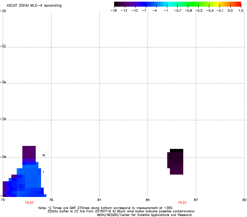Click the "Note: 1) Times are GMT" line

point(105,208)
